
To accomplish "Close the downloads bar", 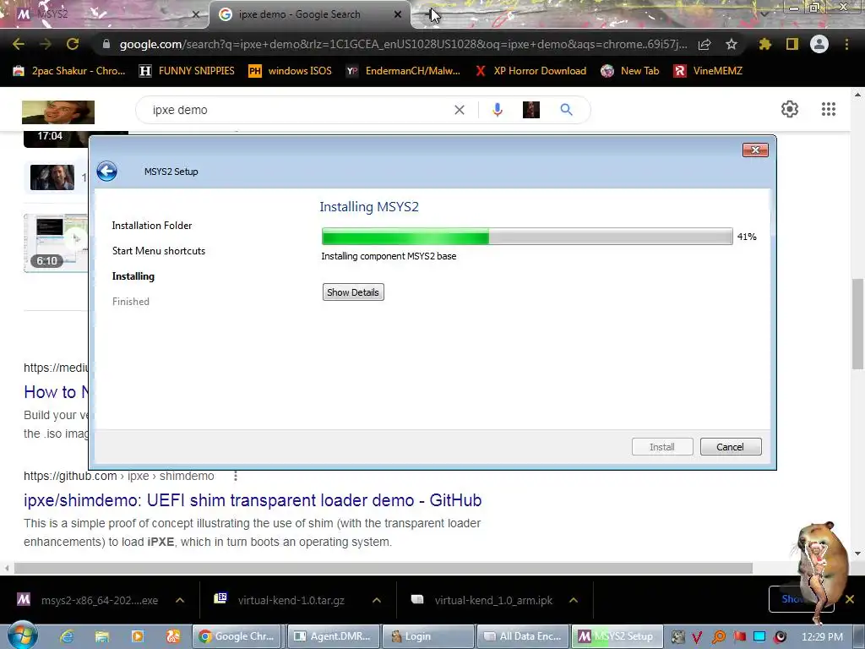I will [x=850, y=599].
